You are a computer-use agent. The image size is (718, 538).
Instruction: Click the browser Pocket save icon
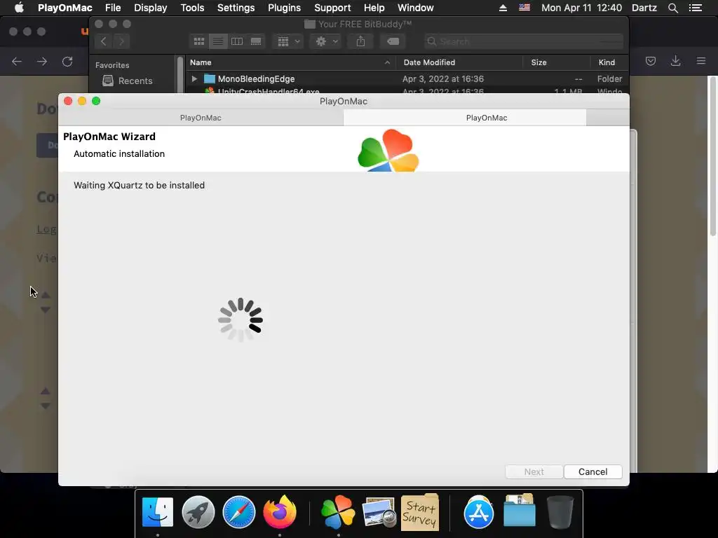[650, 61]
